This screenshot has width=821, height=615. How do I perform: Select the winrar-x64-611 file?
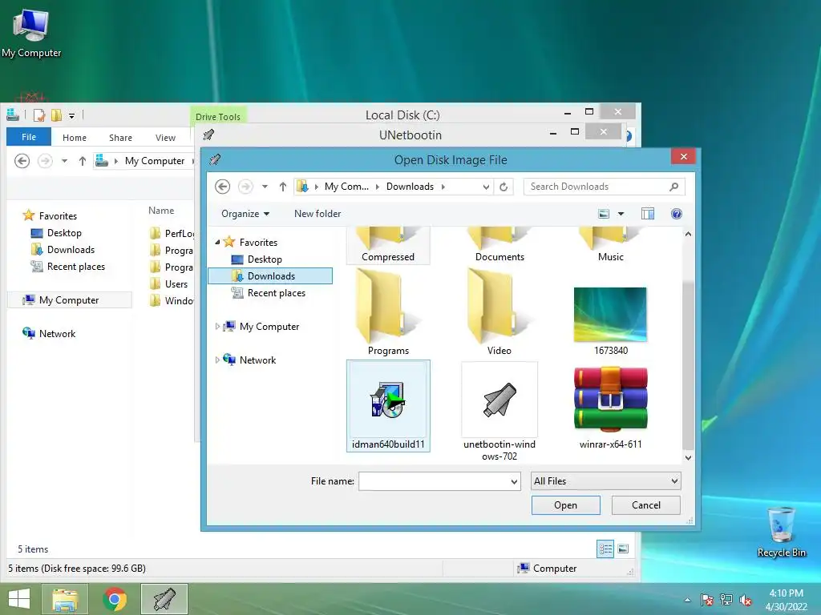click(x=610, y=408)
